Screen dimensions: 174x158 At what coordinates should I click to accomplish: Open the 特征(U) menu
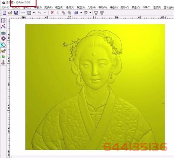114,8
